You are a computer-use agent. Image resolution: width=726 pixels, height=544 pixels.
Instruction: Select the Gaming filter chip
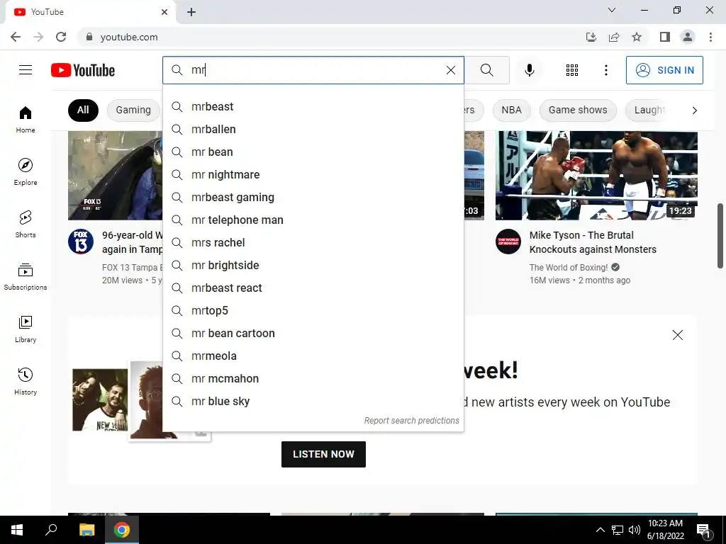[x=133, y=110]
